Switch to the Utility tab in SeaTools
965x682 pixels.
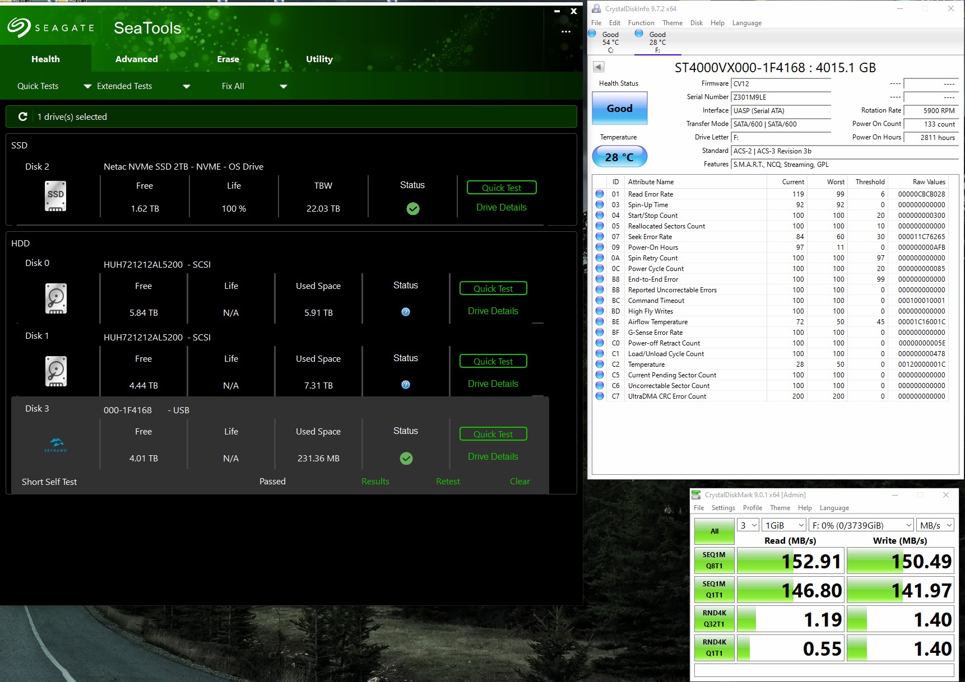tap(319, 59)
